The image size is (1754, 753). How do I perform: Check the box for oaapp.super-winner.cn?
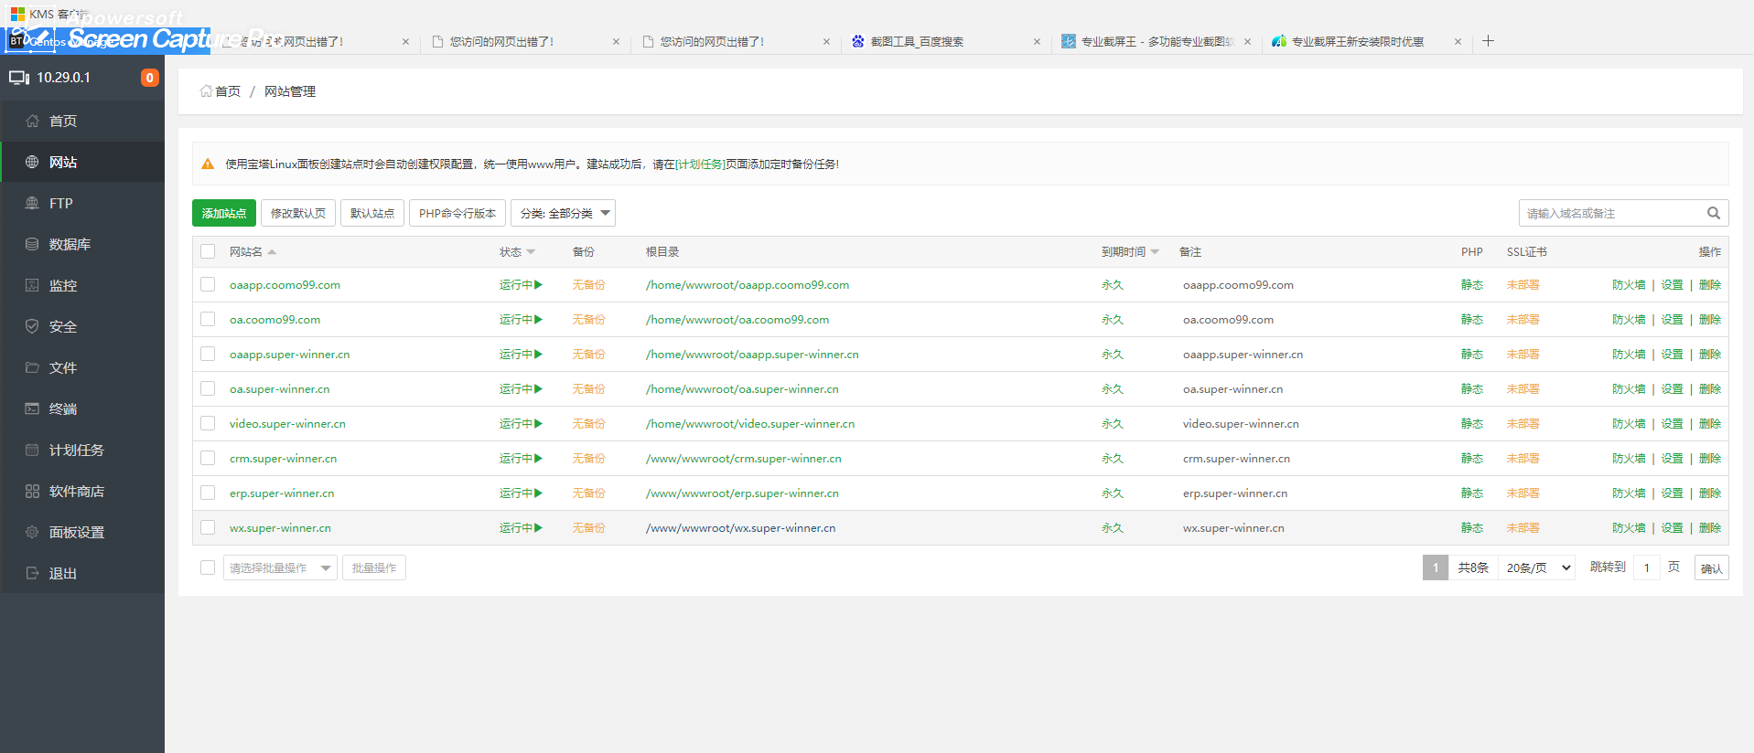(208, 354)
